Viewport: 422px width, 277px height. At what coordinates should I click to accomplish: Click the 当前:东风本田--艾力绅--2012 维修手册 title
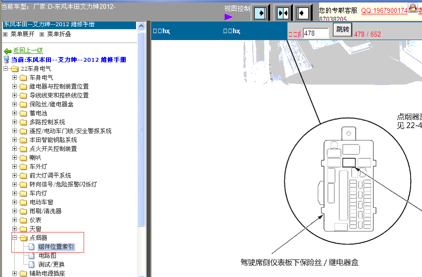(x=68, y=60)
